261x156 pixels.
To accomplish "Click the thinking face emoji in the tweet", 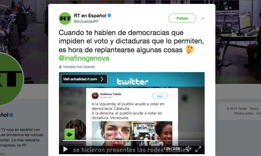I will 190,49.
